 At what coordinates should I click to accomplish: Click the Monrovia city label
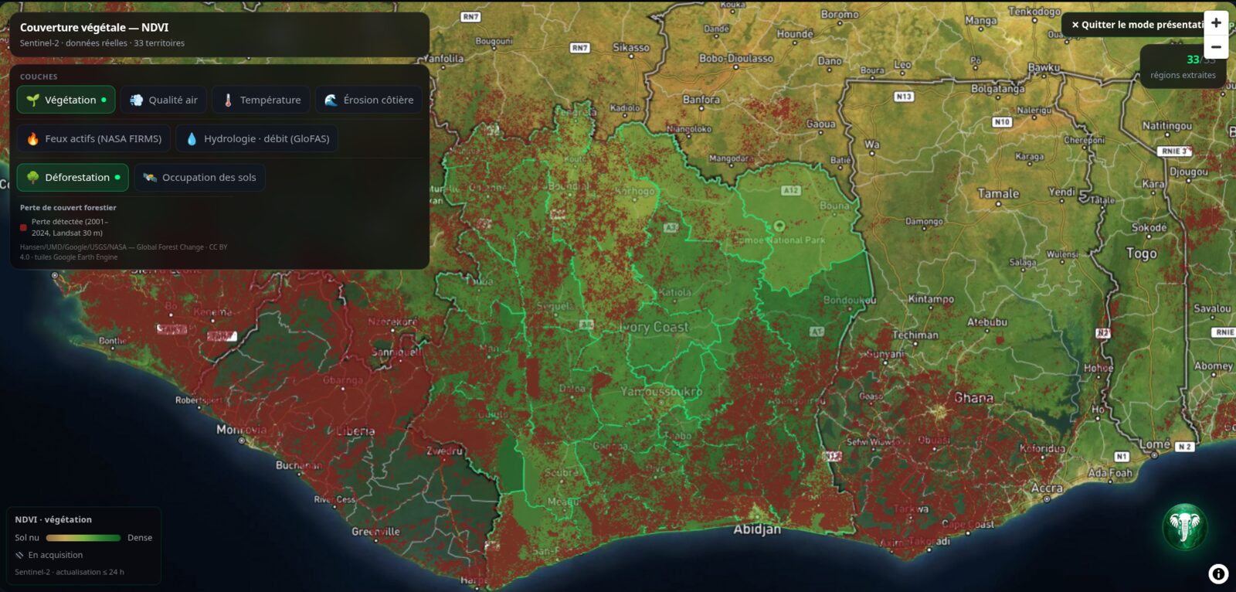click(242, 430)
